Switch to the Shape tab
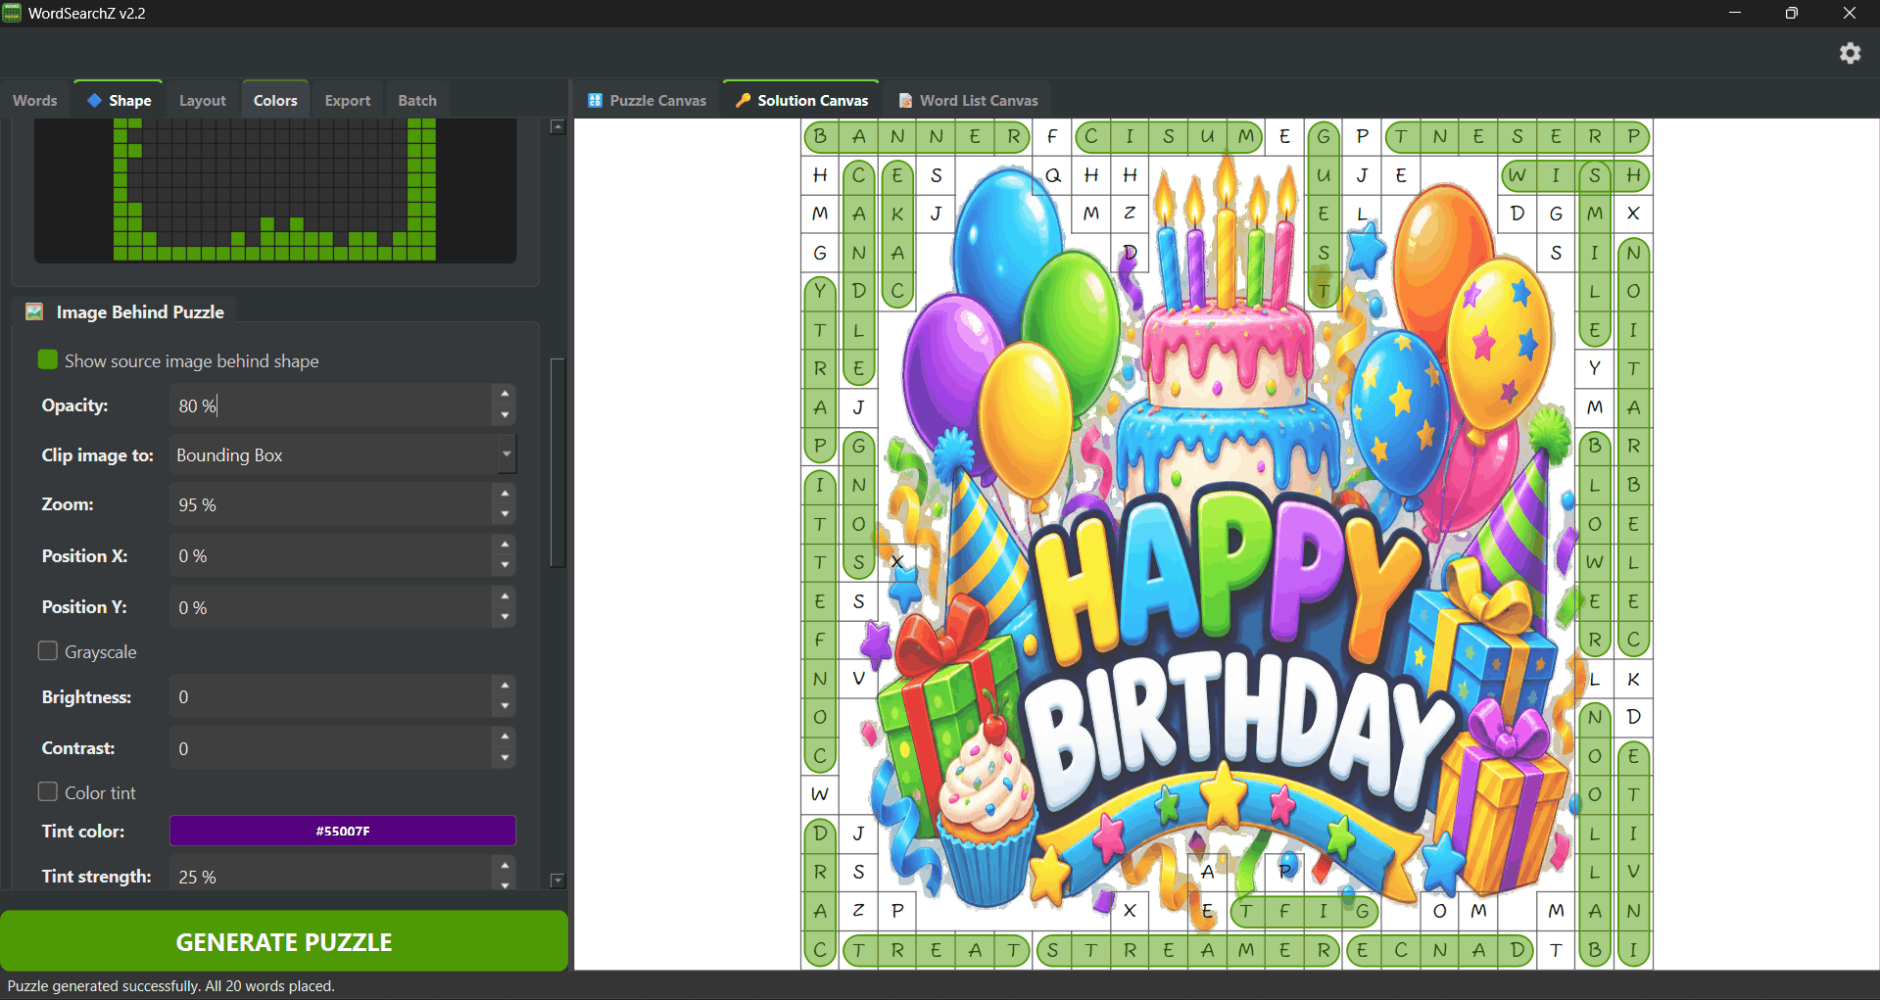 click(x=119, y=100)
